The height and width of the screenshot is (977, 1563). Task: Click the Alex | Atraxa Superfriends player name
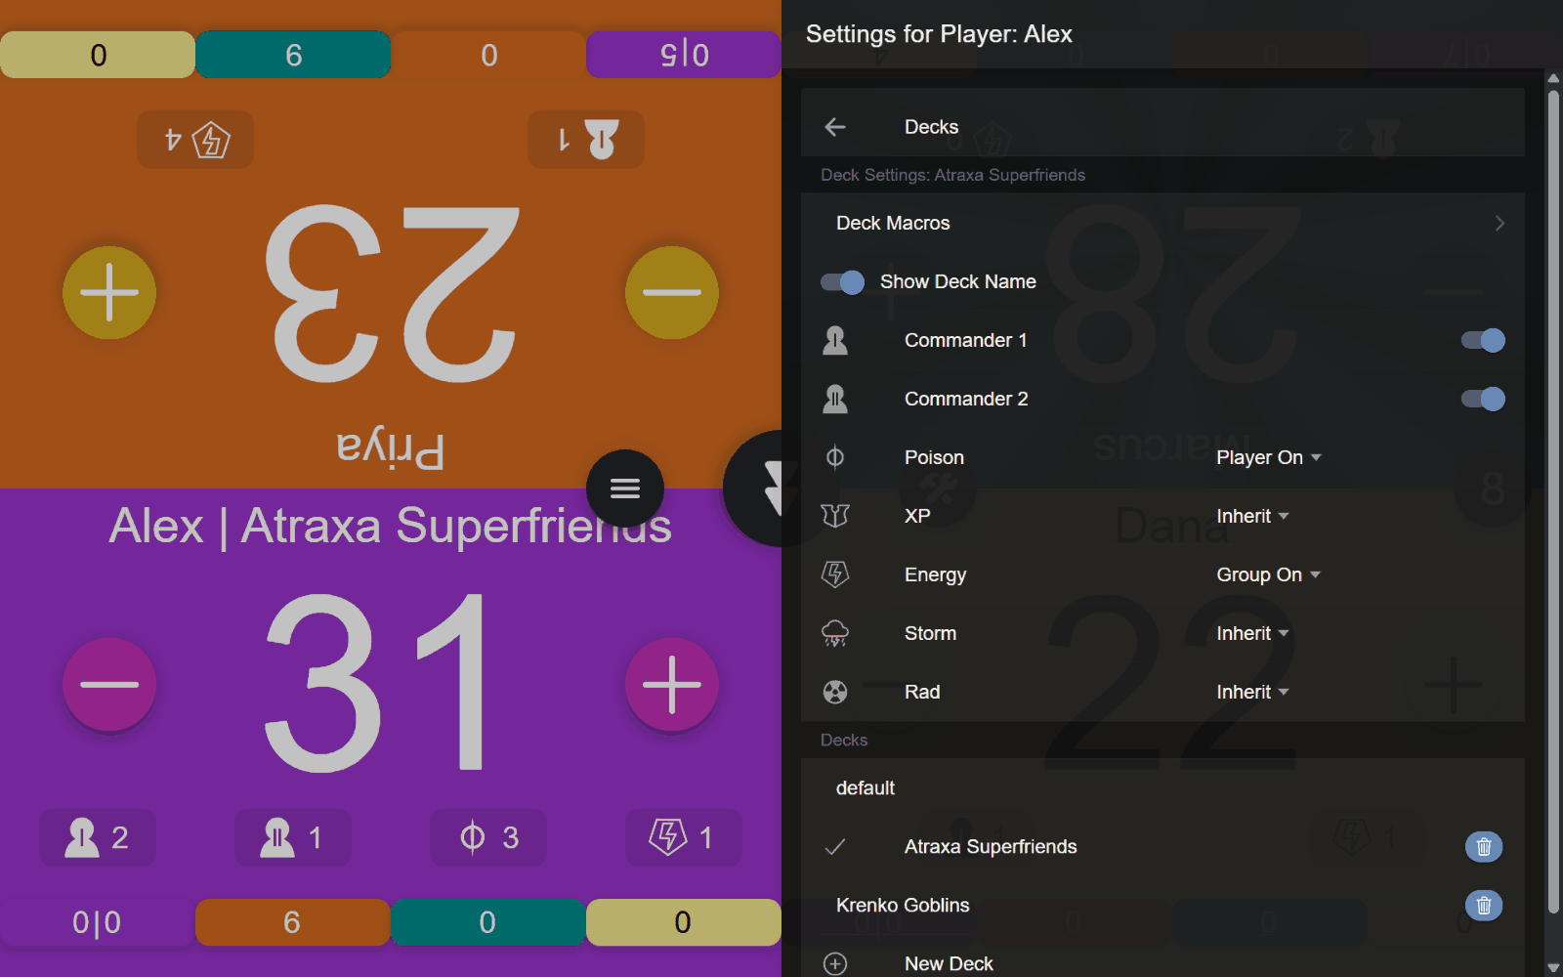(390, 526)
